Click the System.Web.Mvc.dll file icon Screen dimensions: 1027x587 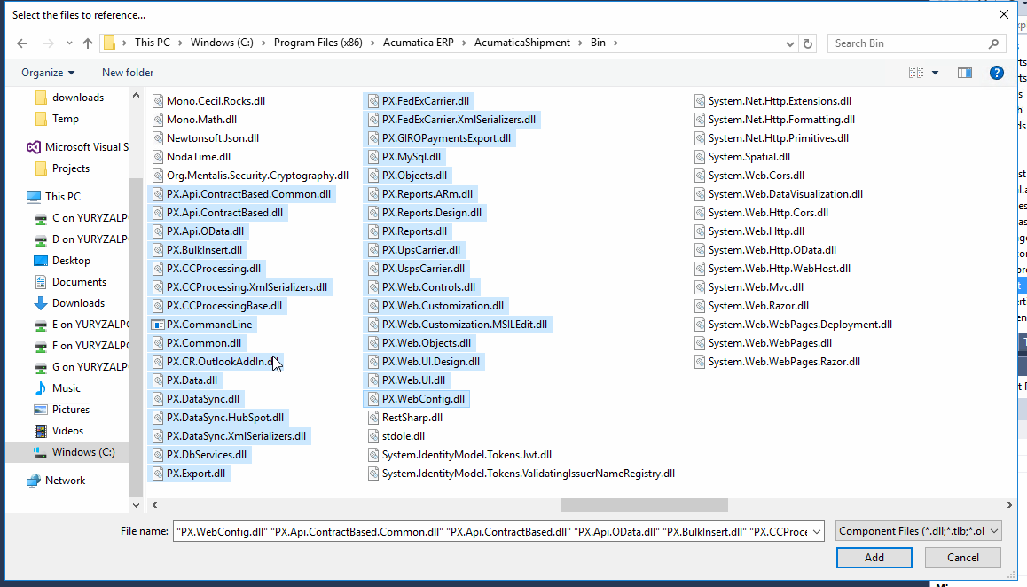699,287
